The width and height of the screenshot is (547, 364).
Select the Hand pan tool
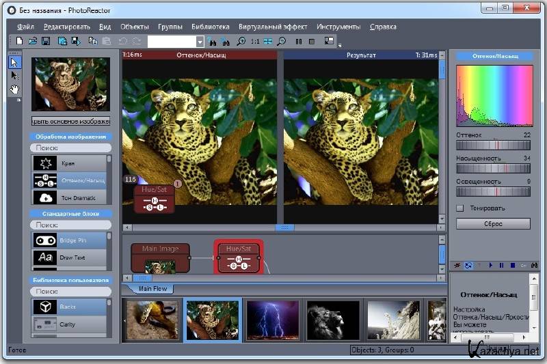(15, 89)
